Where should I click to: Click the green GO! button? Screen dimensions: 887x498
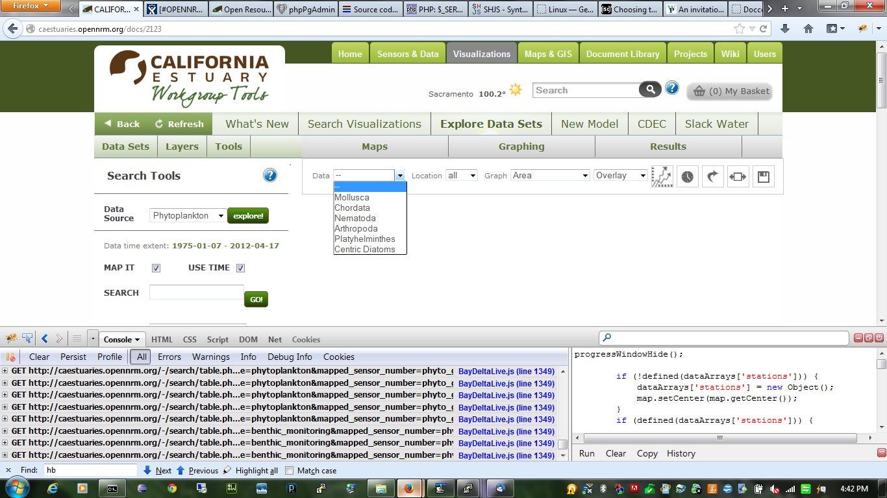[x=256, y=299]
